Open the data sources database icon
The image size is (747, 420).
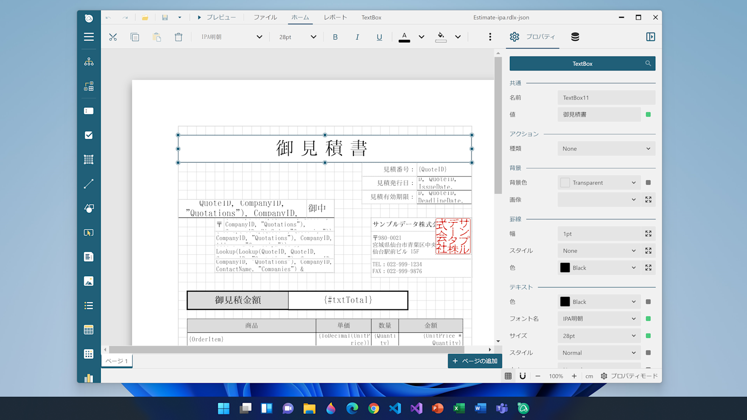pos(575,37)
